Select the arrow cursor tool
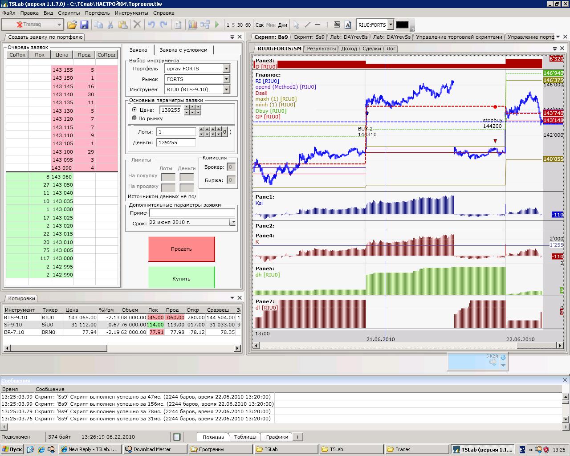 297,25
